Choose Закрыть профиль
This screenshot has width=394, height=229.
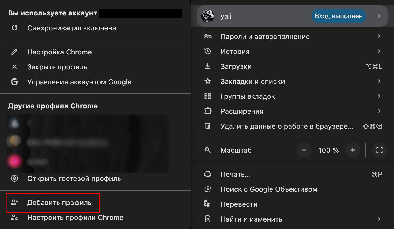coord(95,67)
